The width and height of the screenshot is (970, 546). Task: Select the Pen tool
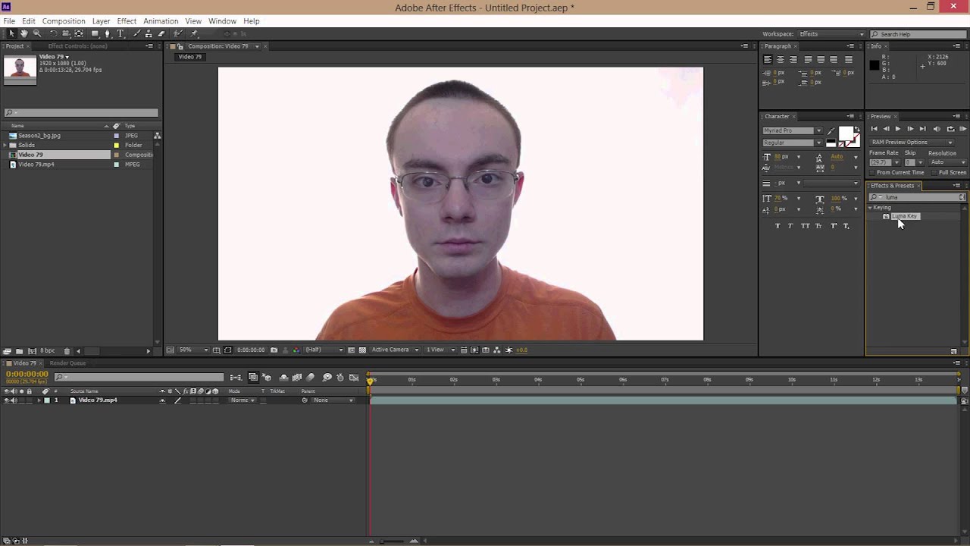(108, 33)
